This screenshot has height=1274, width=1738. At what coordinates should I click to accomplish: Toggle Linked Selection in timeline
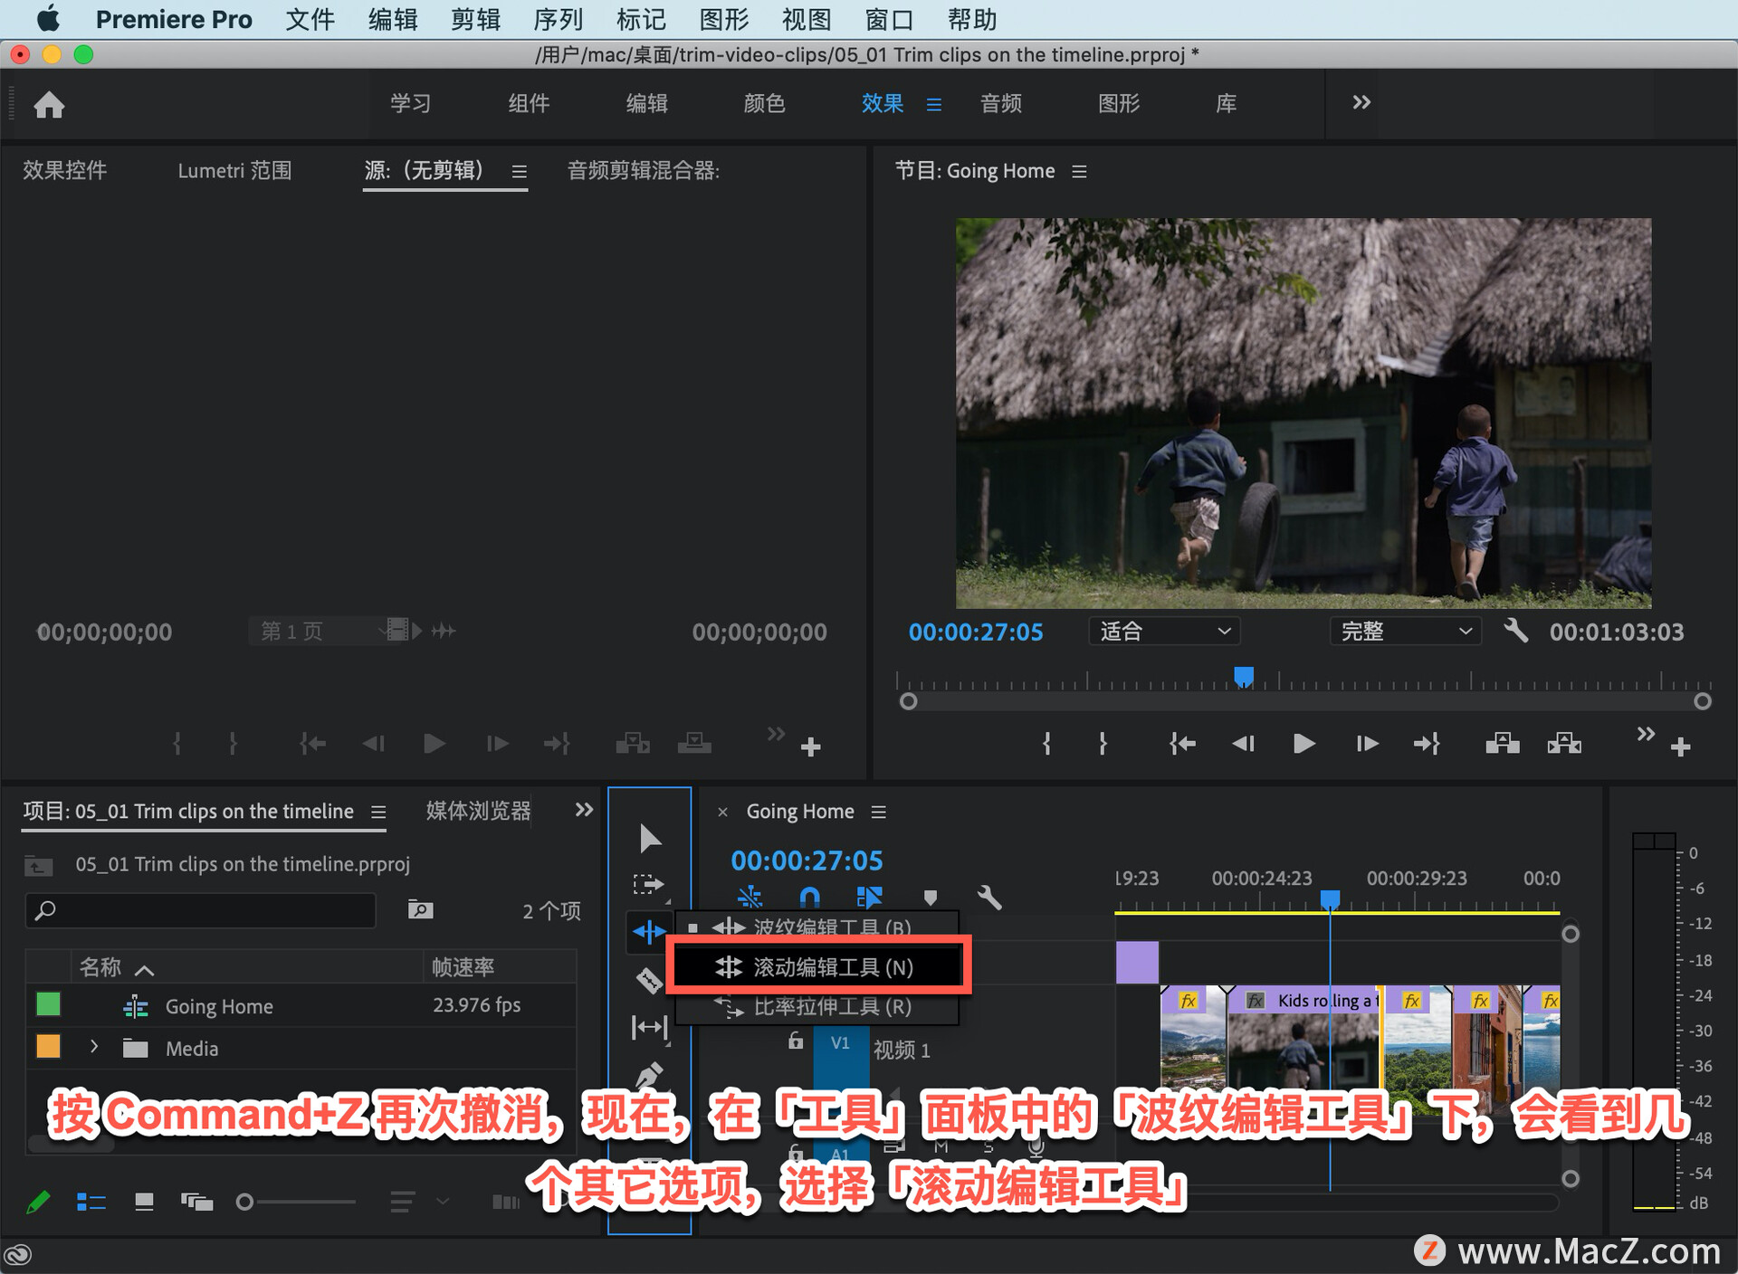click(x=869, y=897)
